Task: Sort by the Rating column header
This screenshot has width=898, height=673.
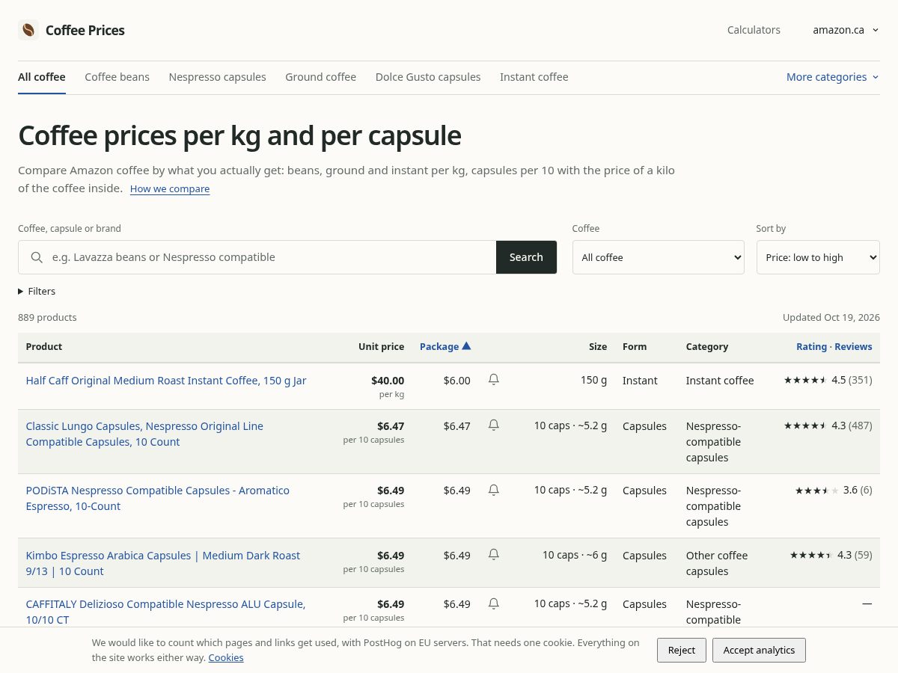Action: click(x=811, y=346)
